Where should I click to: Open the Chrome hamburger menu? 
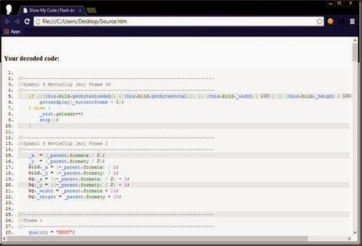tap(352, 21)
